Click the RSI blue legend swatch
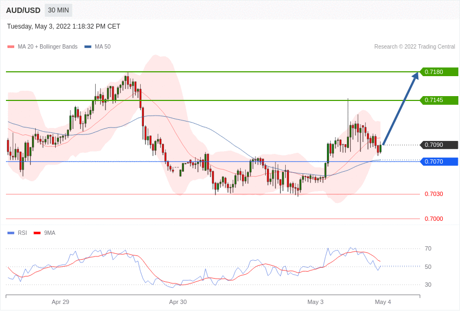 tap(11, 233)
